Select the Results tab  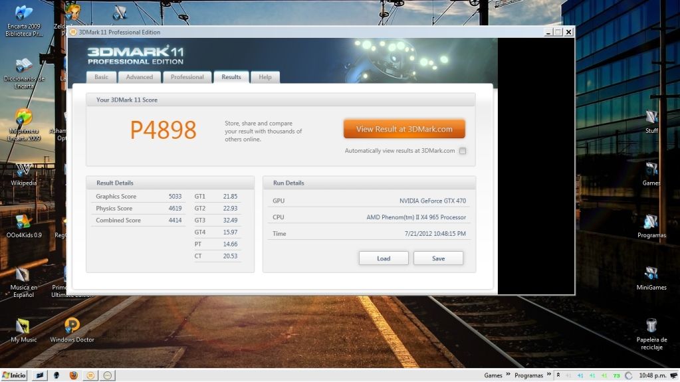click(x=231, y=77)
